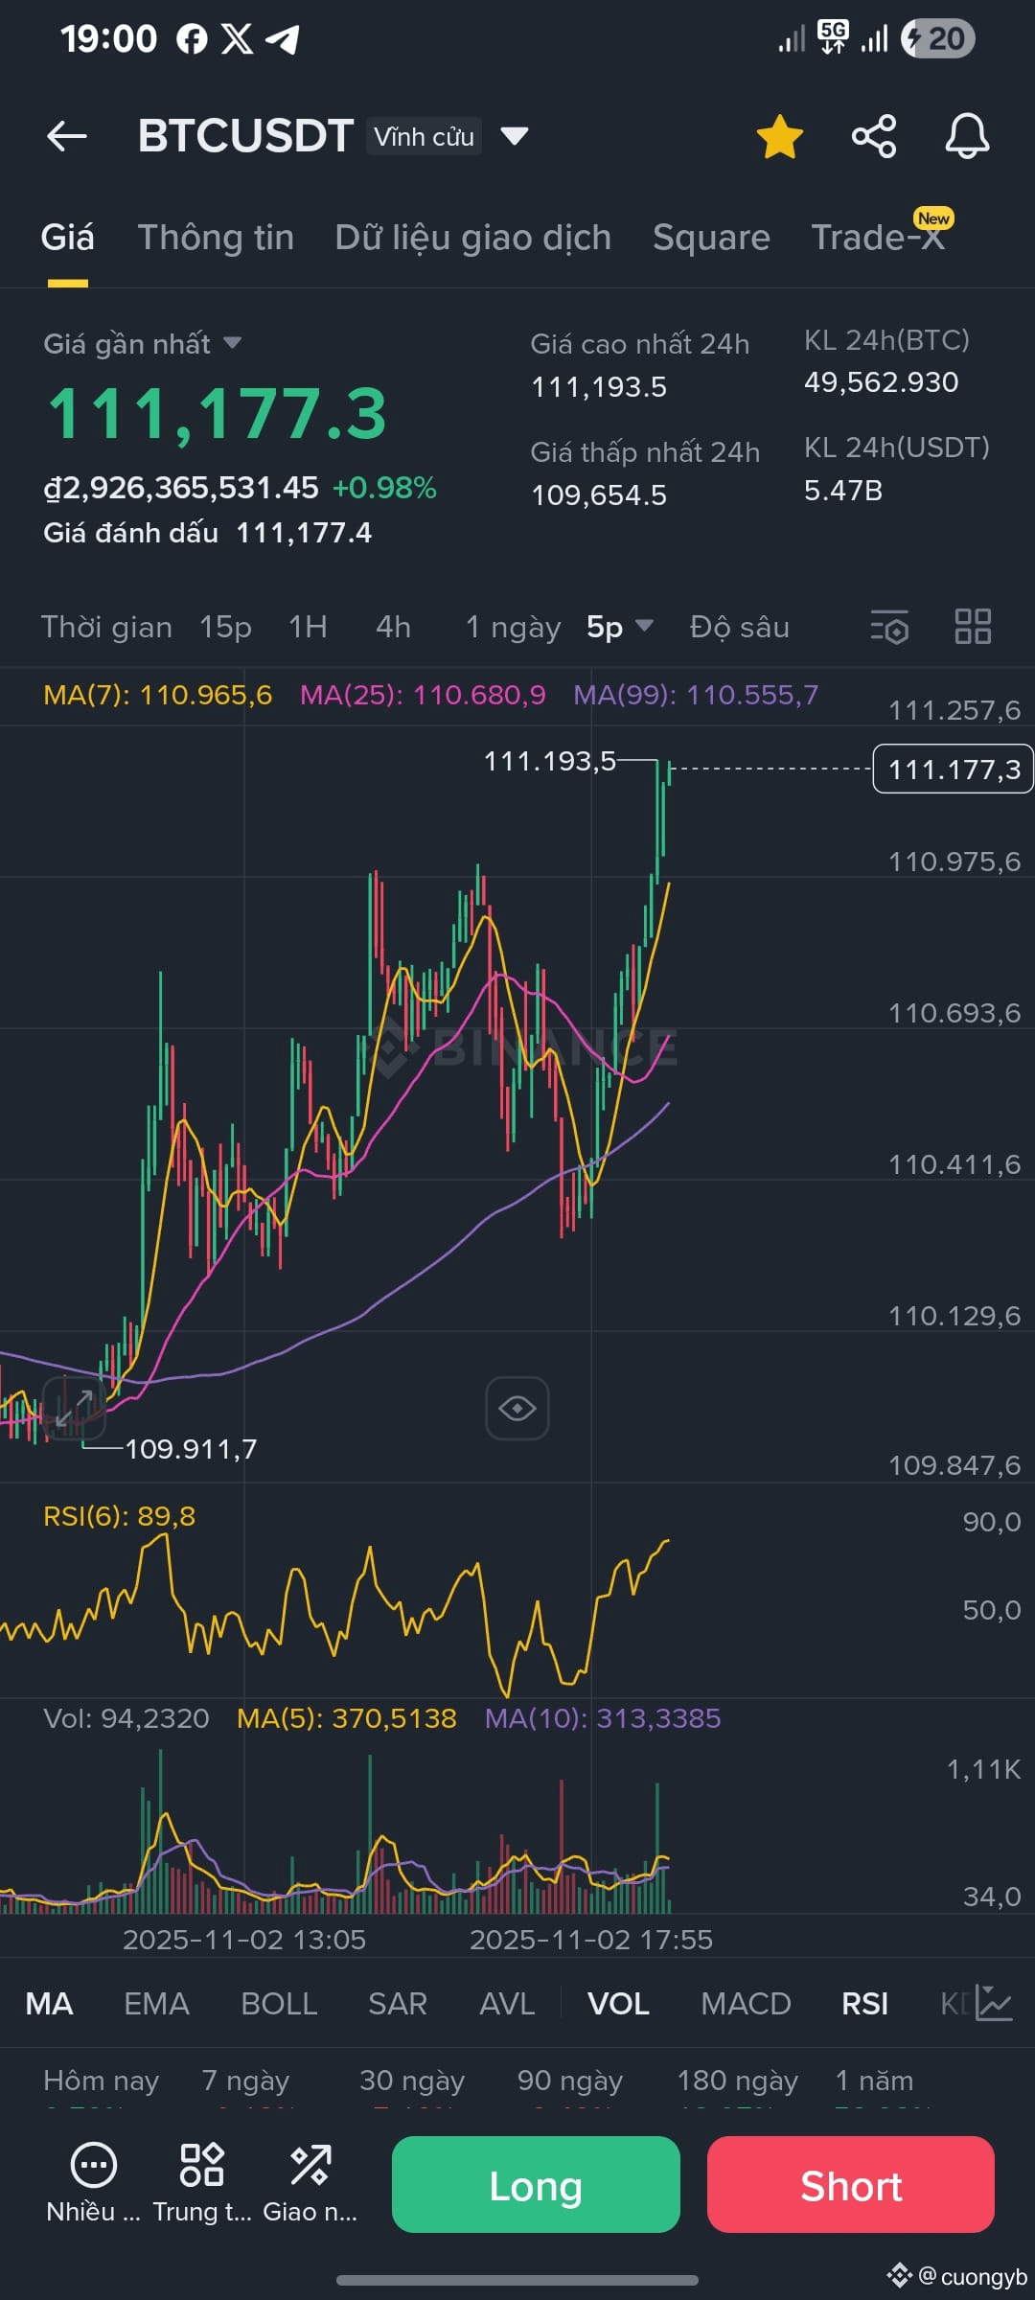Select the 15p timeframe
Viewport: 1035px width, 2300px height.
coord(225,627)
